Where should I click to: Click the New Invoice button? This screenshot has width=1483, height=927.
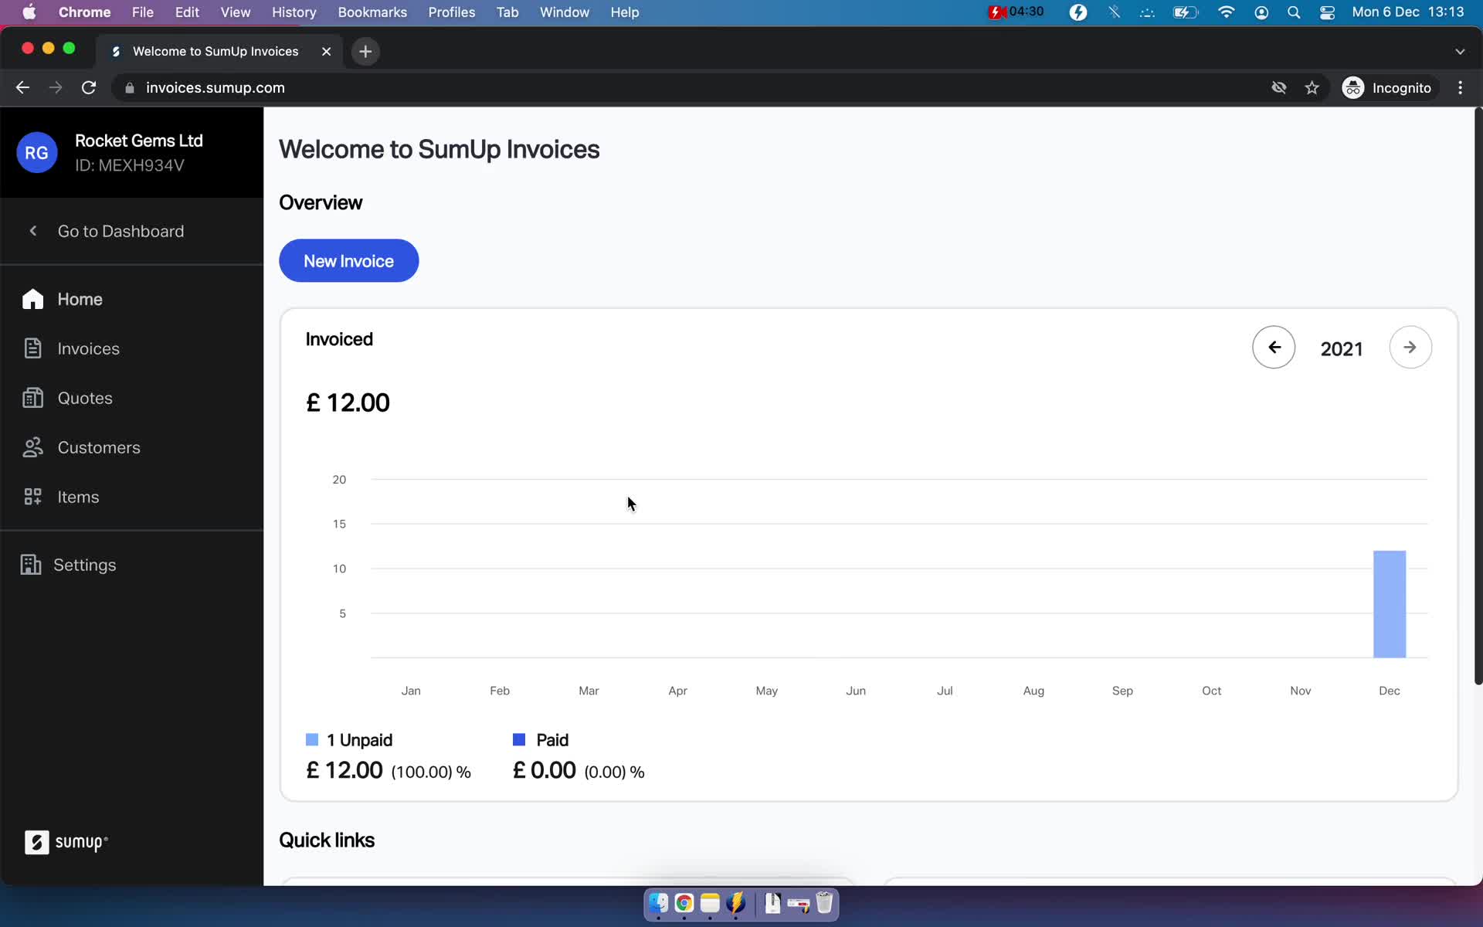point(348,260)
